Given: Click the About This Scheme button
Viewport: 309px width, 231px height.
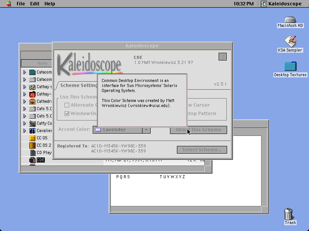Looking at the screenshot, I should tap(199, 130).
